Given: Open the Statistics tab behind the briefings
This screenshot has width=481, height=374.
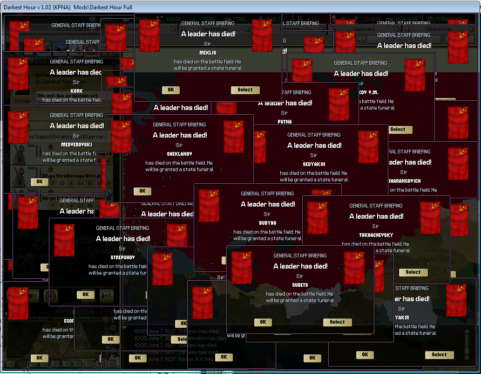Looking at the screenshot, I should point(439,29).
